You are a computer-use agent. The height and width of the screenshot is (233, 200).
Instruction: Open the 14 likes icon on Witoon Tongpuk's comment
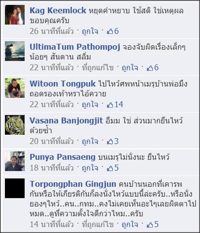pyautogui.click(x=115, y=104)
